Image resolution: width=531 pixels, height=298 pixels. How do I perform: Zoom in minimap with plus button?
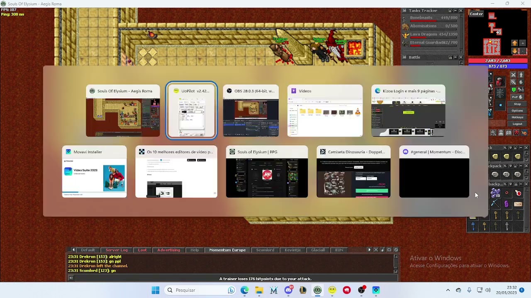(523, 43)
